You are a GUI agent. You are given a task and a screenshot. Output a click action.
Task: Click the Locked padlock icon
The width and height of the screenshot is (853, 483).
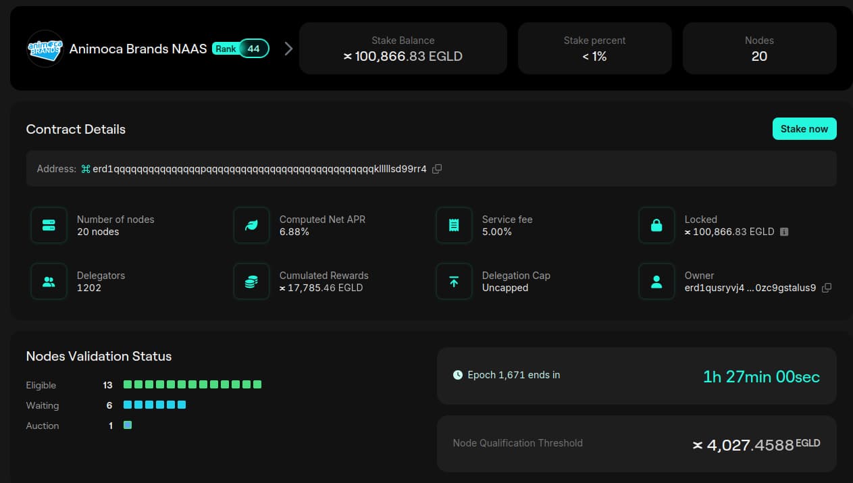pyautogui.click(x=656, y=226)
